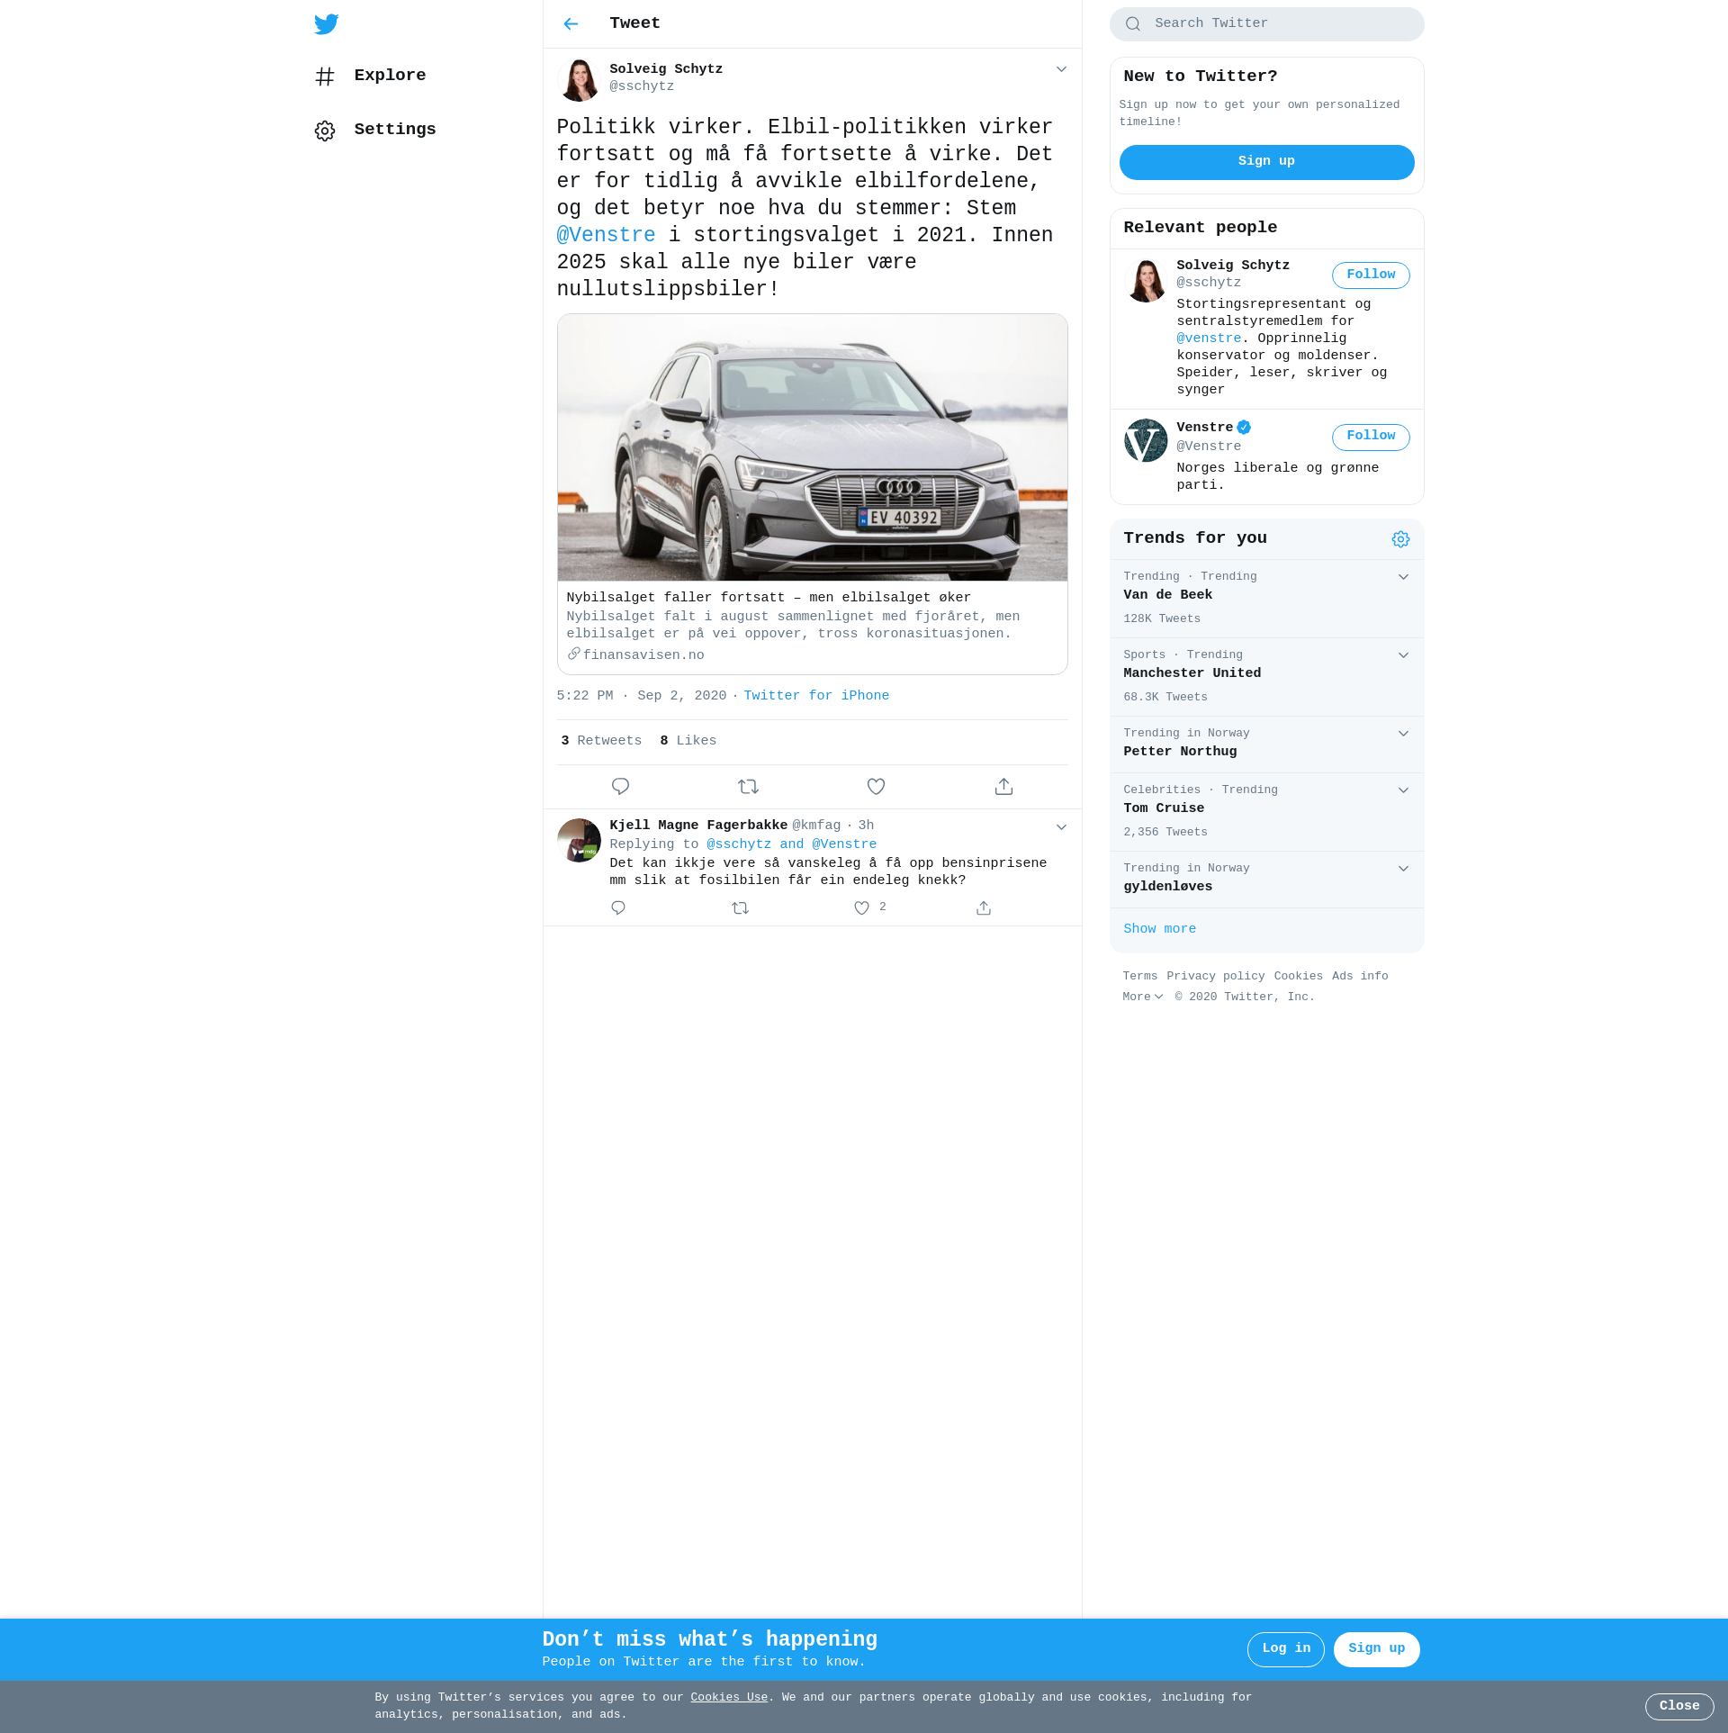Open Cookies footer link
Screen dimensions: 1728x1733
[1298, 977]
